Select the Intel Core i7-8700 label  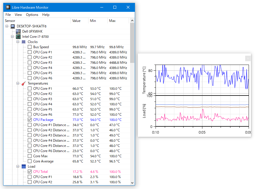(x=36, y=37)
